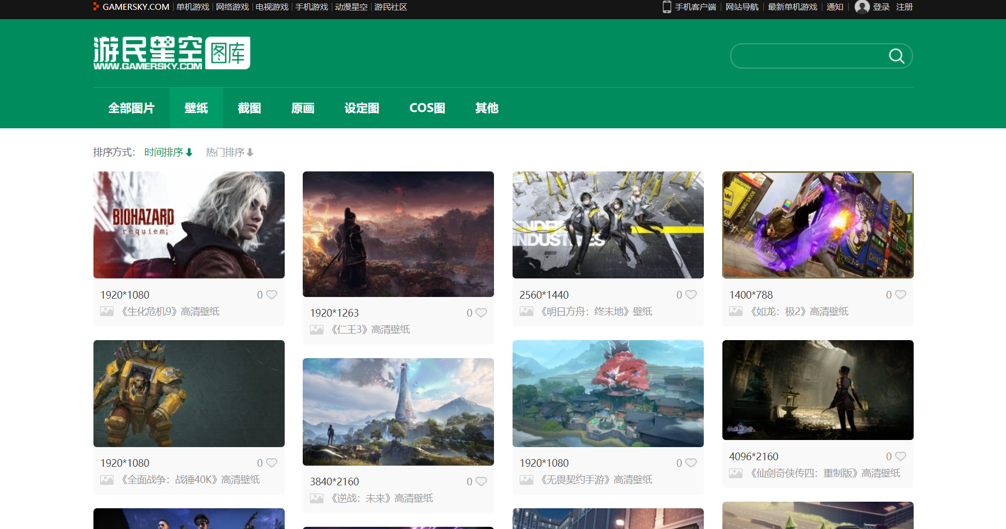The width and height of the screenshot is (1006, 529).
Task: Sort by popularity using 热门排序
Action: (x=229, y=152)
